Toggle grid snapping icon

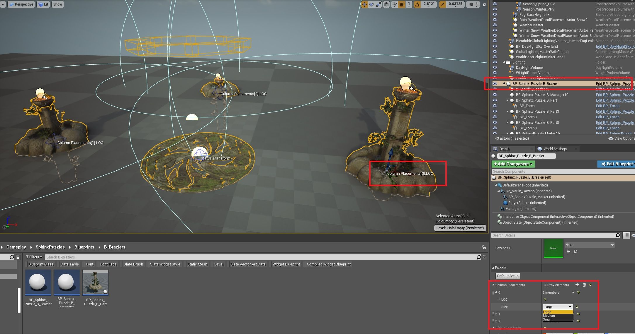[x=402, y=4]
